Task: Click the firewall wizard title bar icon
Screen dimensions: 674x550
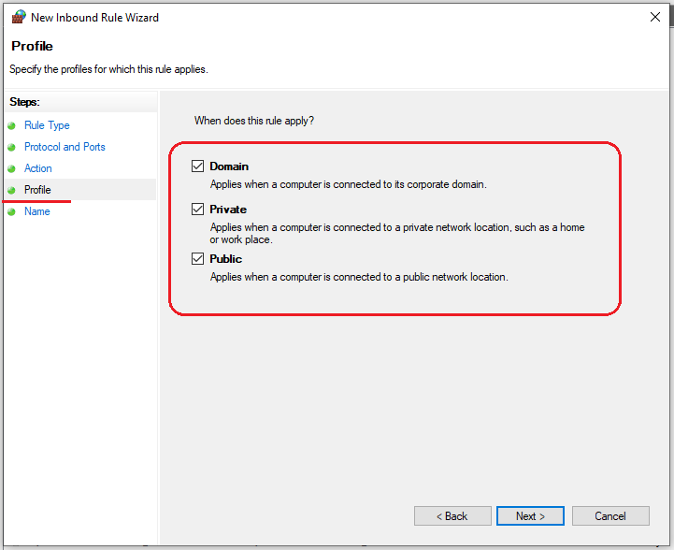Action: (18, 17)
